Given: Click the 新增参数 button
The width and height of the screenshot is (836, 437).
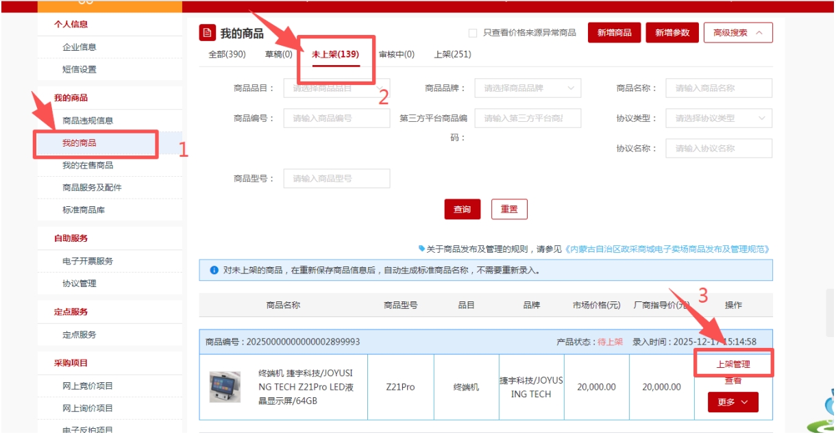Looking at the screenshot, I should [672, 33].
